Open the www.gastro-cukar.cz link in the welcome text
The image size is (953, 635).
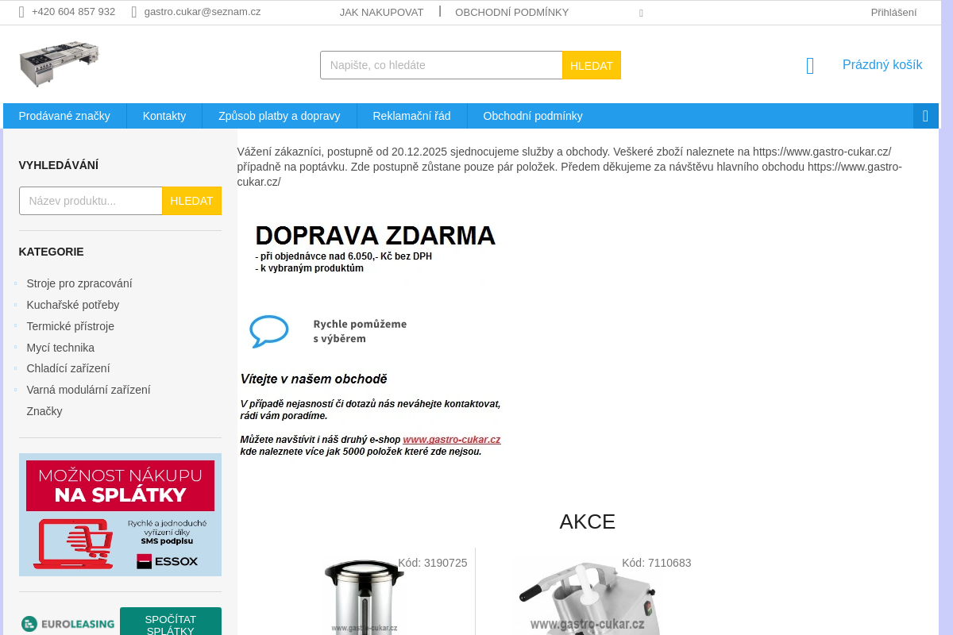[452, 439]
